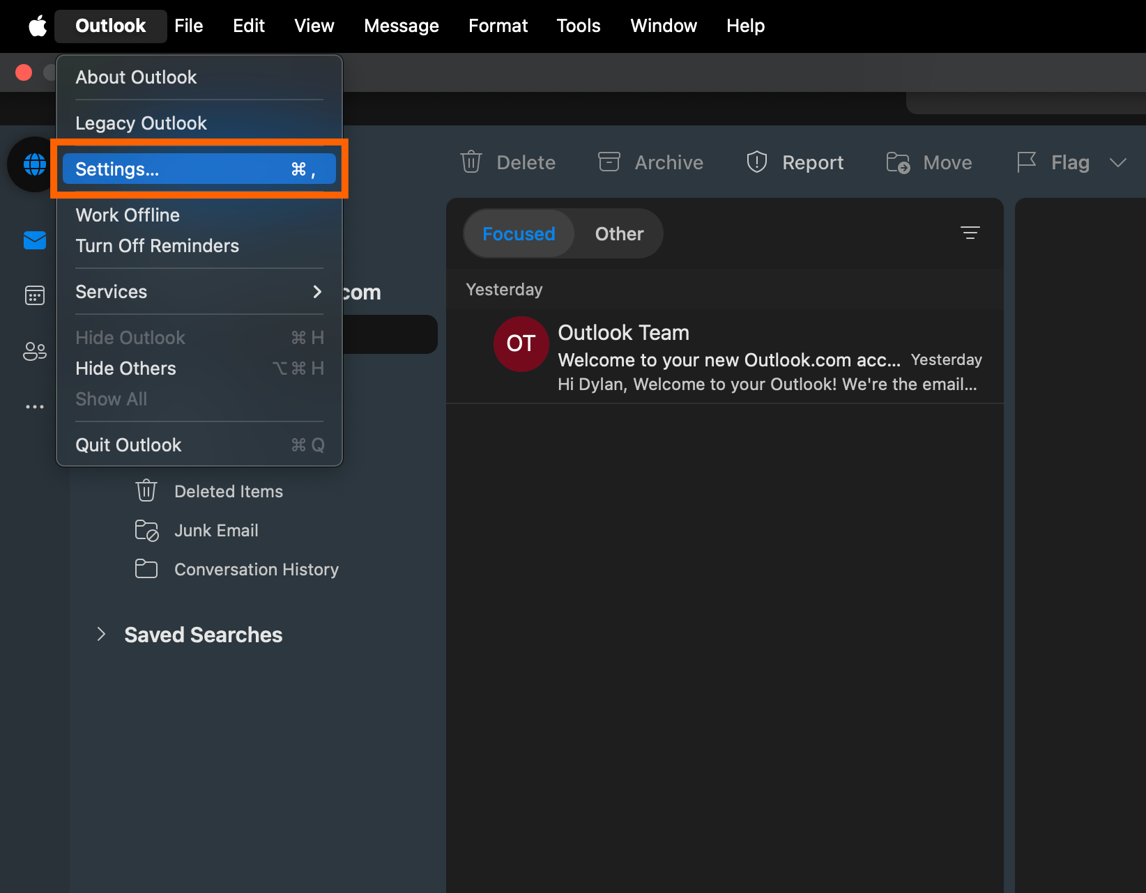Expand the Saved Searches section
Screen dimensions: 1146x893
101,634
